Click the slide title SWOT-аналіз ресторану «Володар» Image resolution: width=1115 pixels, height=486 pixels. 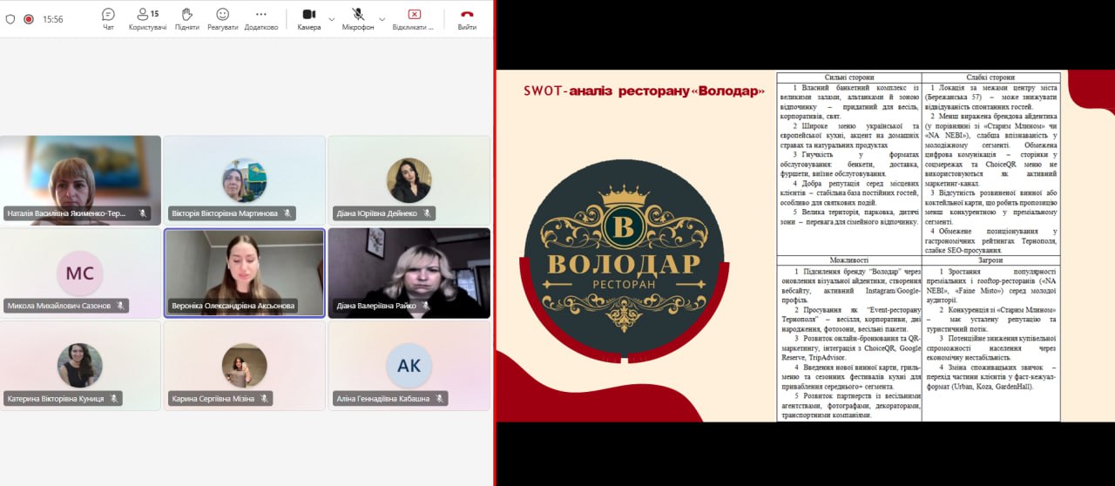(x=644, y=91)
